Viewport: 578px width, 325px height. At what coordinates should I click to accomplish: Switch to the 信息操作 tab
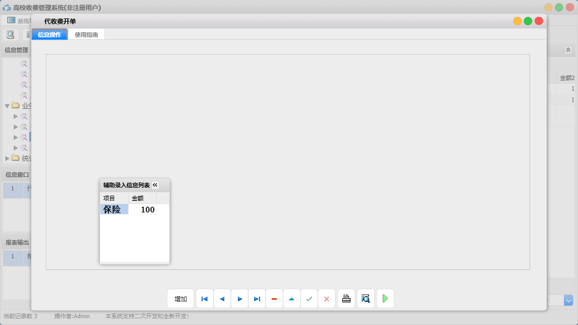click(x=49, y=35)
